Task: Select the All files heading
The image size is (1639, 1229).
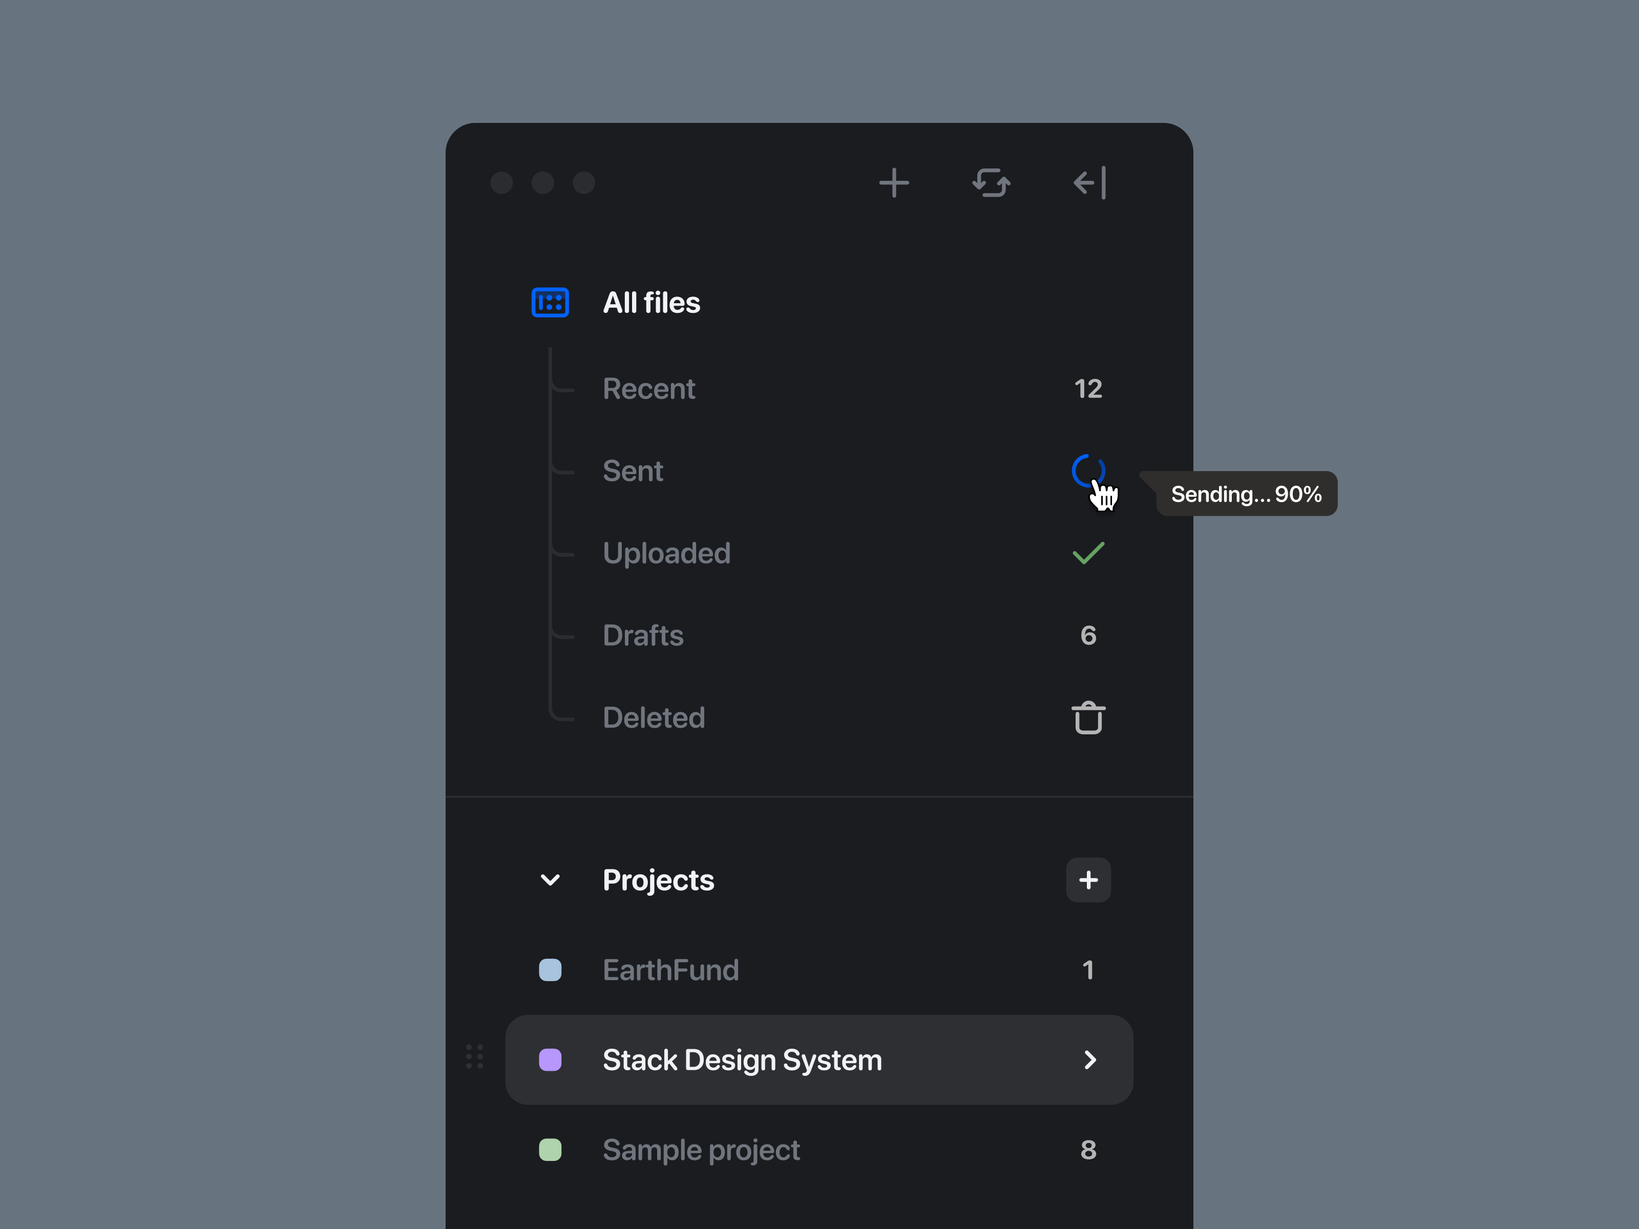Action: 652,302
